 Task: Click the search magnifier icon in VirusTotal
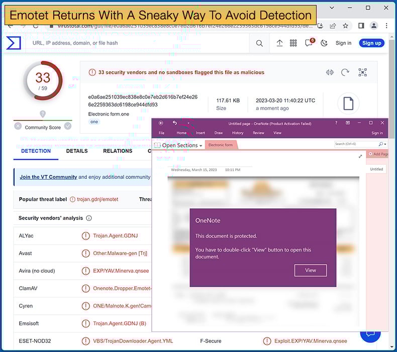(259, 43)
